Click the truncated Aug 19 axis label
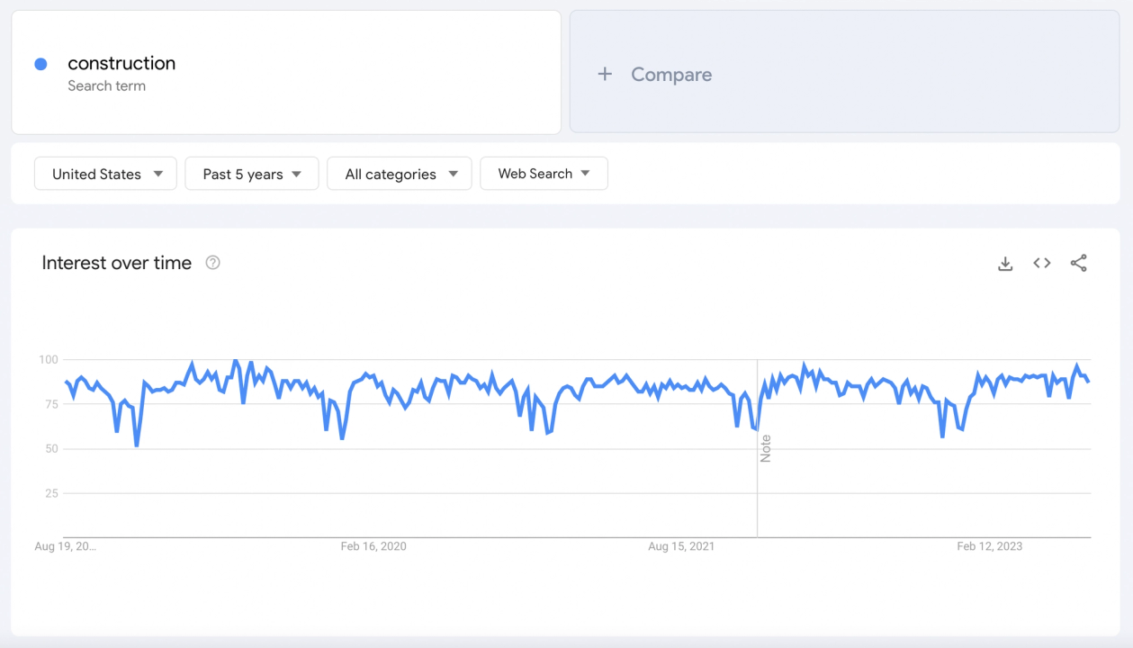Image resolution: width=1133 pixels, height=648 pixels. [x=65, y=546]
